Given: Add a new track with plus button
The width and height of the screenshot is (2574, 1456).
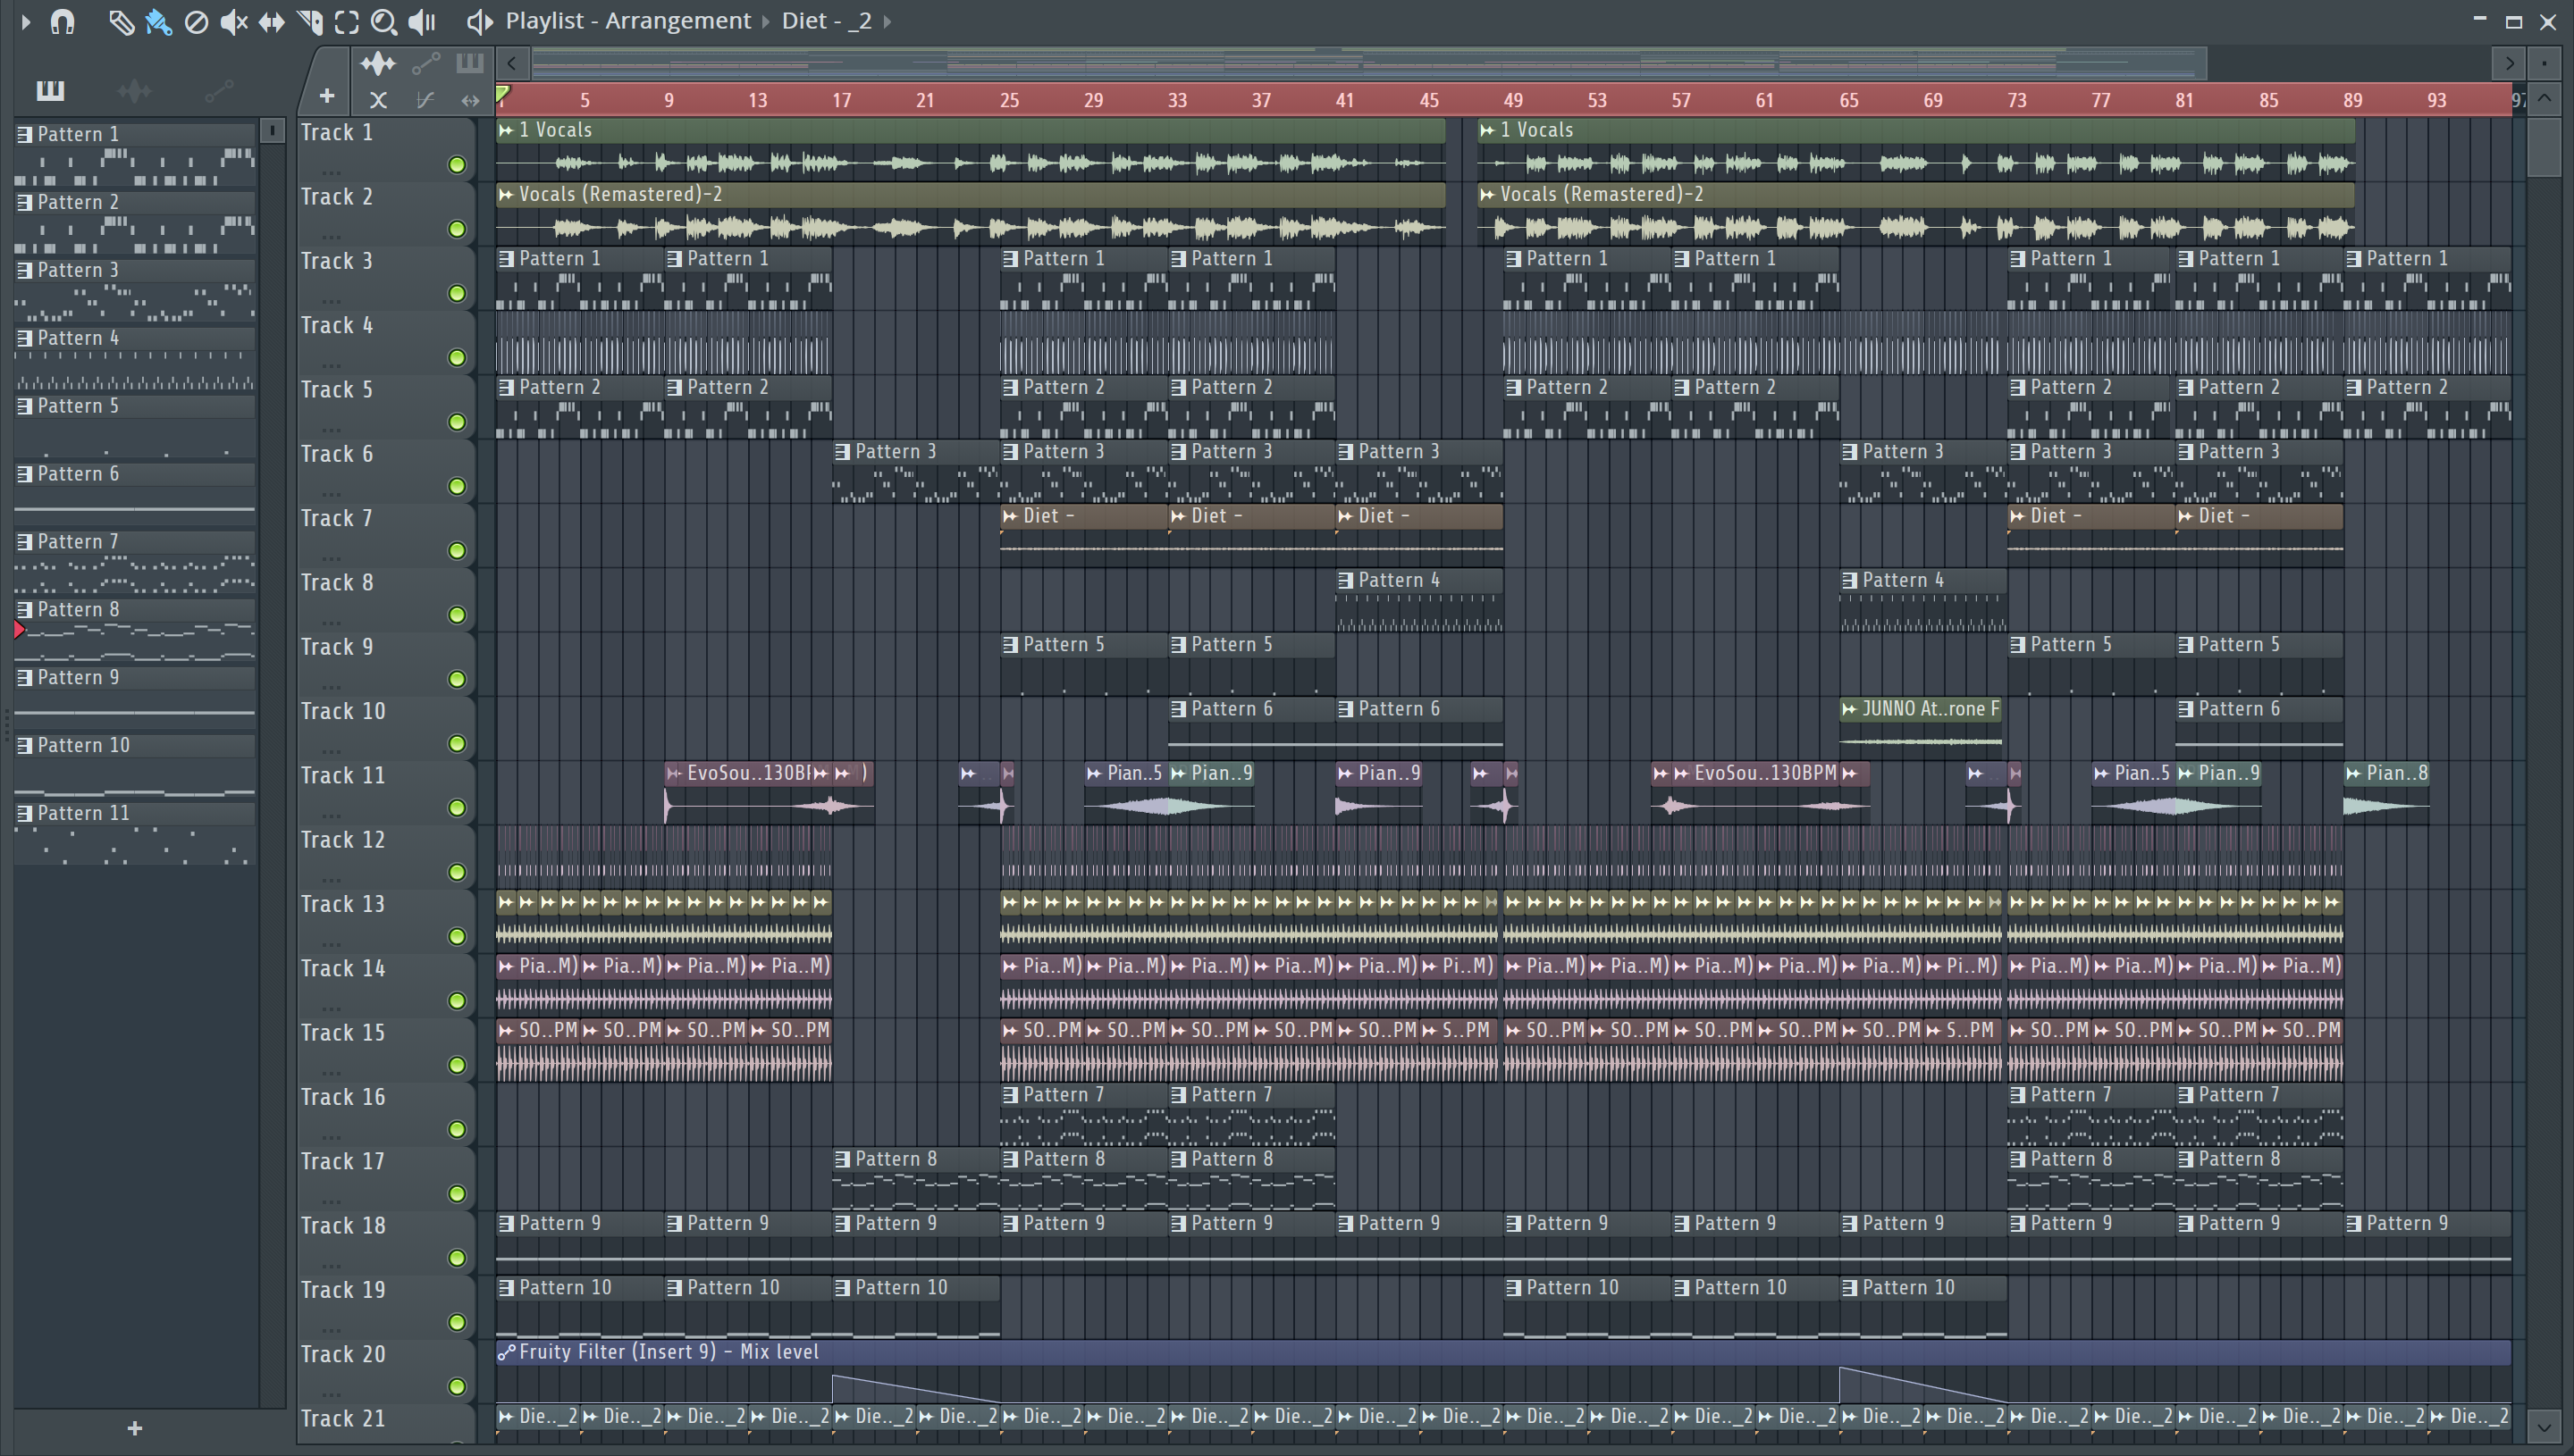Looking at the screenshot, I should (x=326, y=96).
